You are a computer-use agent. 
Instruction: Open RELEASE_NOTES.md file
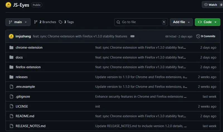[30, 126]
